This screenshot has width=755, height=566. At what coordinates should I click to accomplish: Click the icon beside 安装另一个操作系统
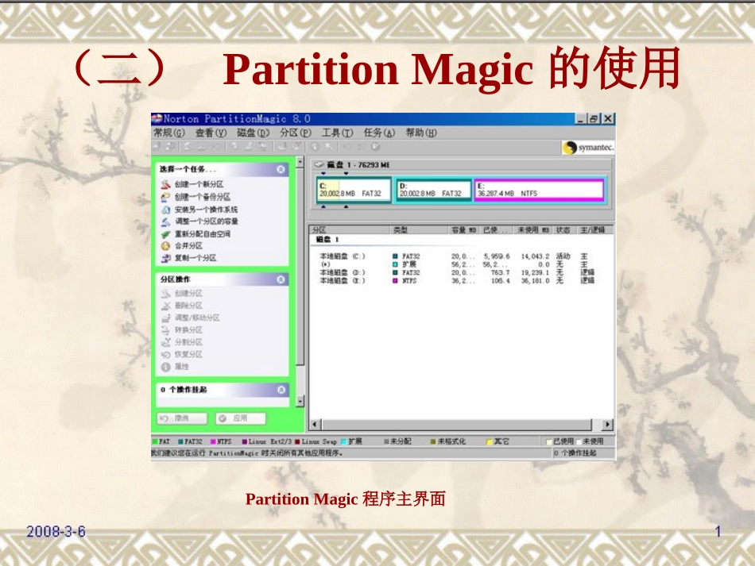(165, 210)
